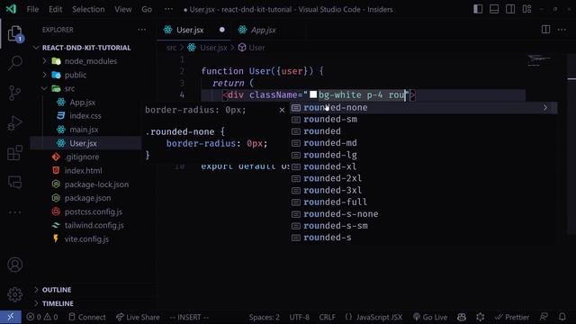Change indentation Spaces: 2
Image resolution: width=576 pixels, height=324 pixels.
coord(264,317)
